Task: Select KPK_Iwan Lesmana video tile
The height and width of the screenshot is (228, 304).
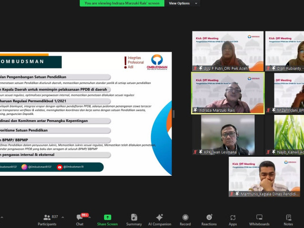Action: (x=228, y=135)
